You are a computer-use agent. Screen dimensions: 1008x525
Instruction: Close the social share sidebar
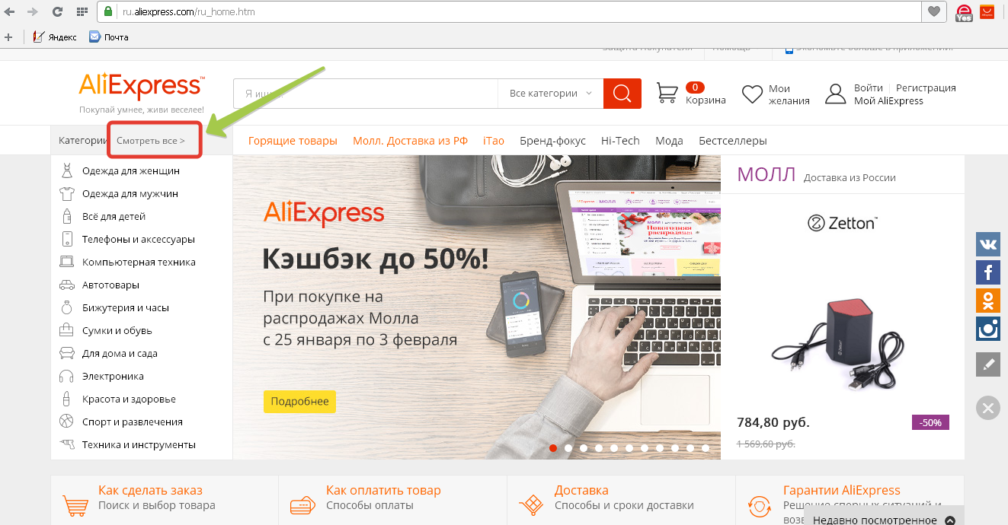pos(988,408)
